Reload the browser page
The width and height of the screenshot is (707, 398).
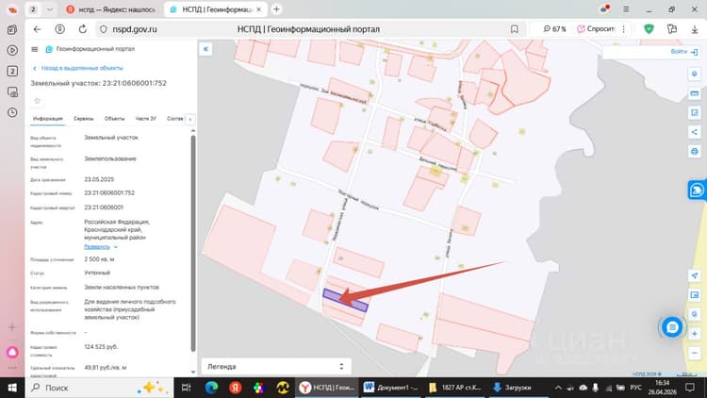[83, 29]
